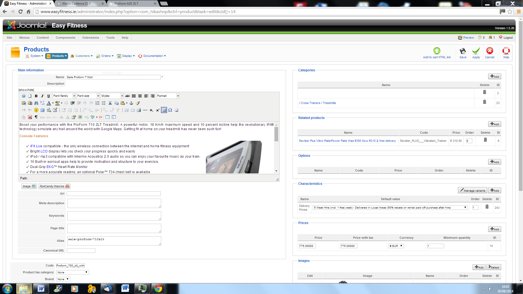Click the Manage variants button
The image size is (523, 294).
point(472,190)
